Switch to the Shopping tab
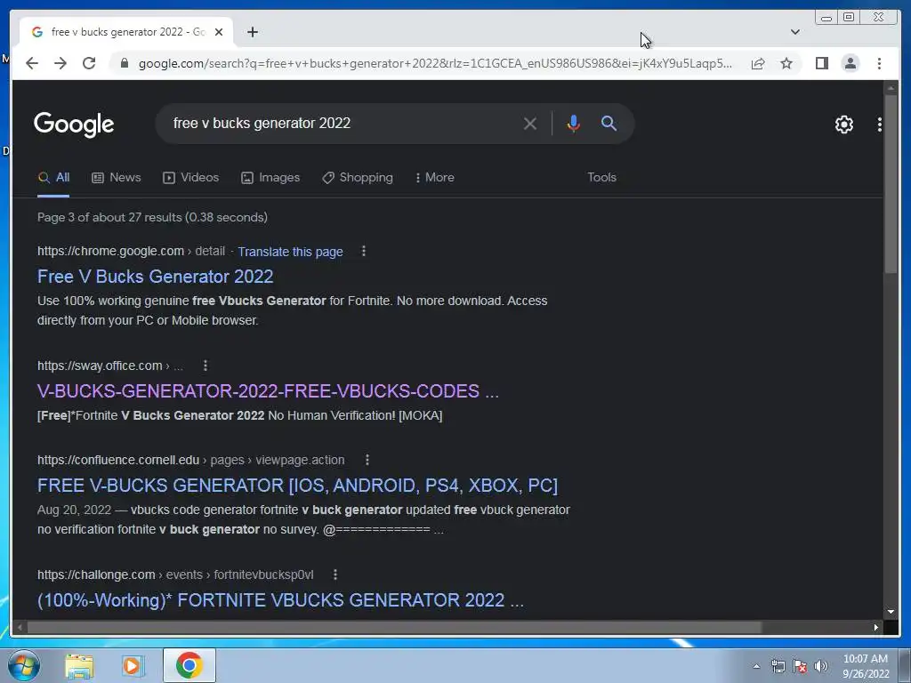911x683 pixels. pyautogui.click(x=358, y=178)
